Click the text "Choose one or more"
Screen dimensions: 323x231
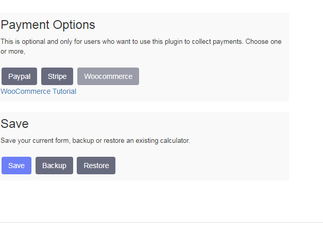click(x=263, y=42)
